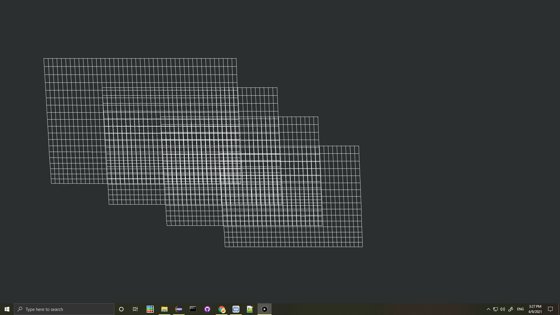Launch the colored grid app icon
Viewport: 560px width, 315px height.
(x=150, y=309)
